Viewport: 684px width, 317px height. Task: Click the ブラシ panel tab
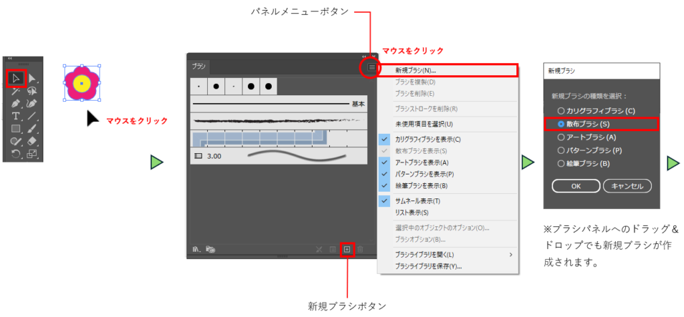point(199,67)
